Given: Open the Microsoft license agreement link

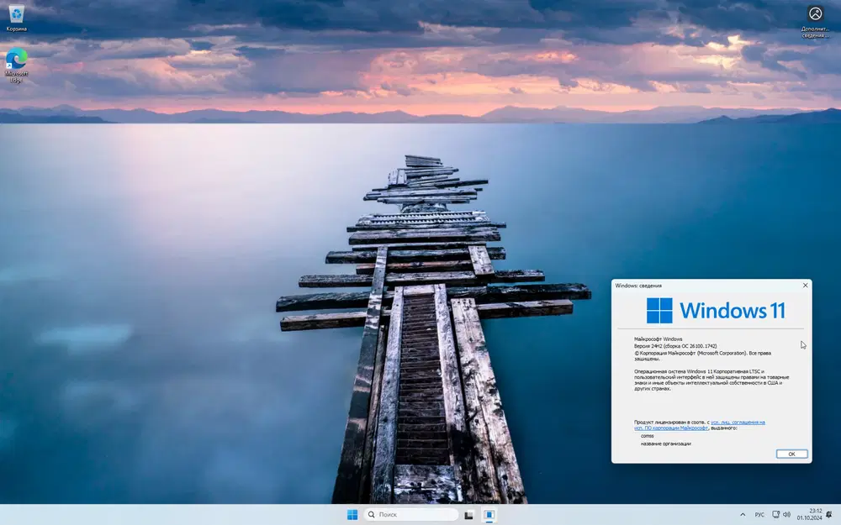Looking at the screenshot, I should tap(737, 422).
